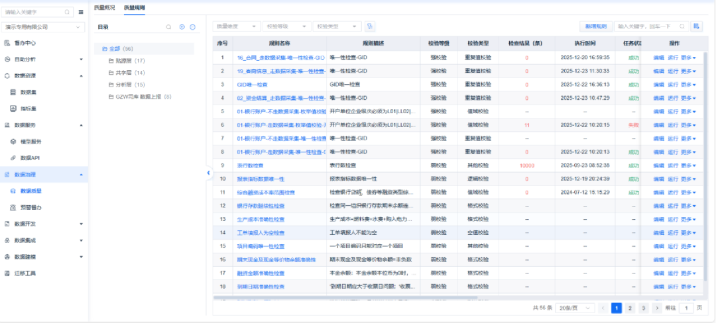Go to page 2 in pagination

(629, 308)
